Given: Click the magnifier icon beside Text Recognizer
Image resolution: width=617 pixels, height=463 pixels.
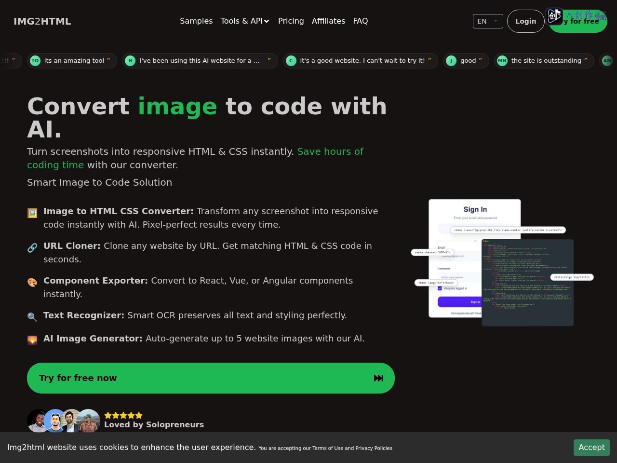Looking at the screenshot, I should (x=32, y=317).
